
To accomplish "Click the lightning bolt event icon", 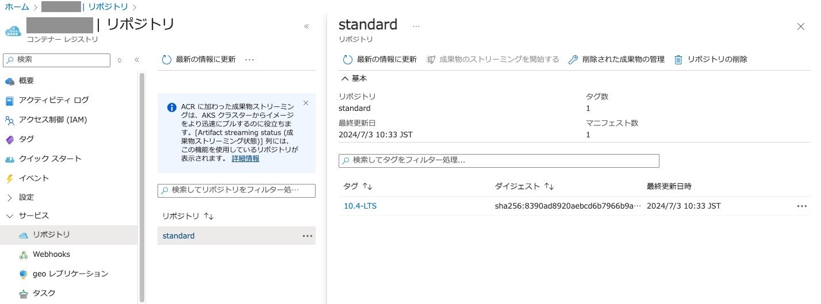I will [9, 179].
